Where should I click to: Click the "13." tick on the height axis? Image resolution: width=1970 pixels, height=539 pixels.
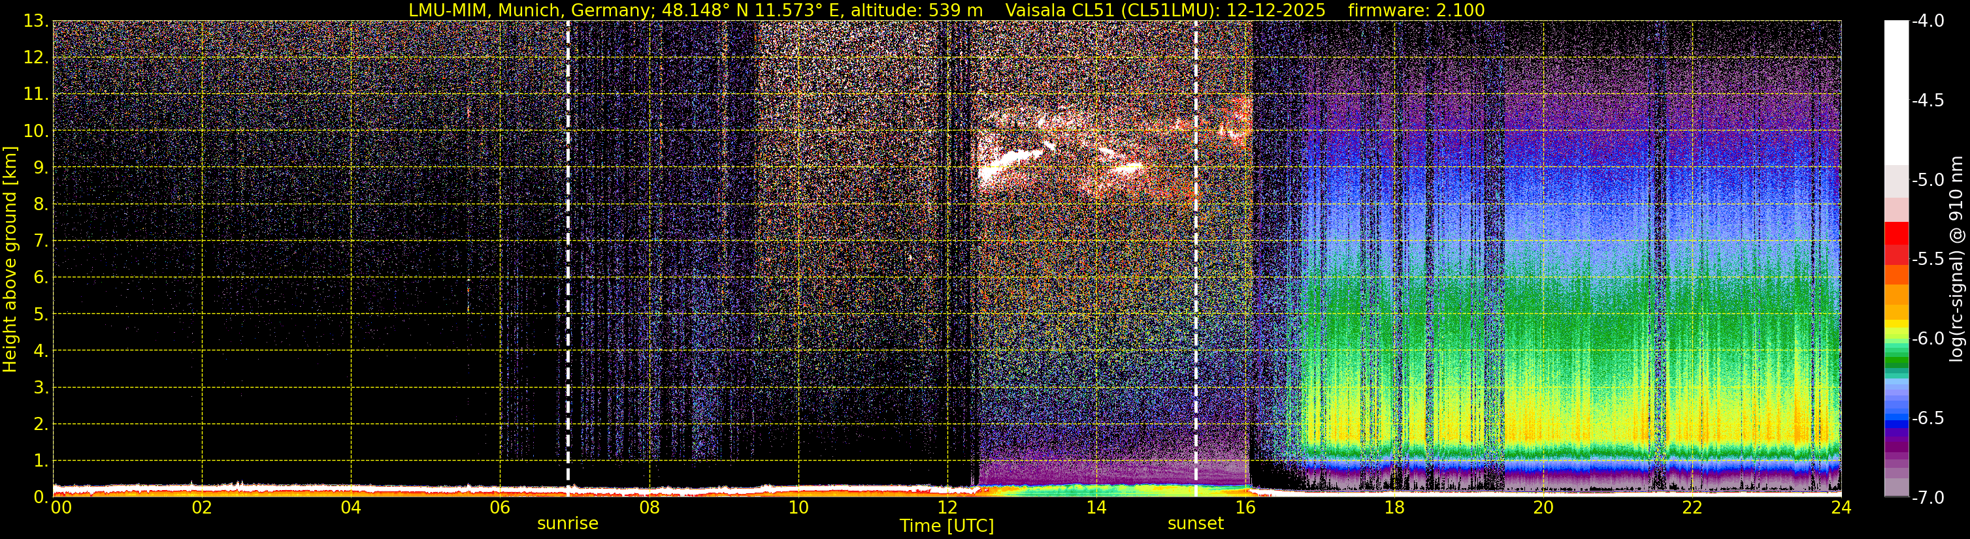[x=36, y=22]
